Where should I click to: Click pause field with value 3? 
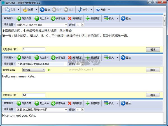(34, 50)
